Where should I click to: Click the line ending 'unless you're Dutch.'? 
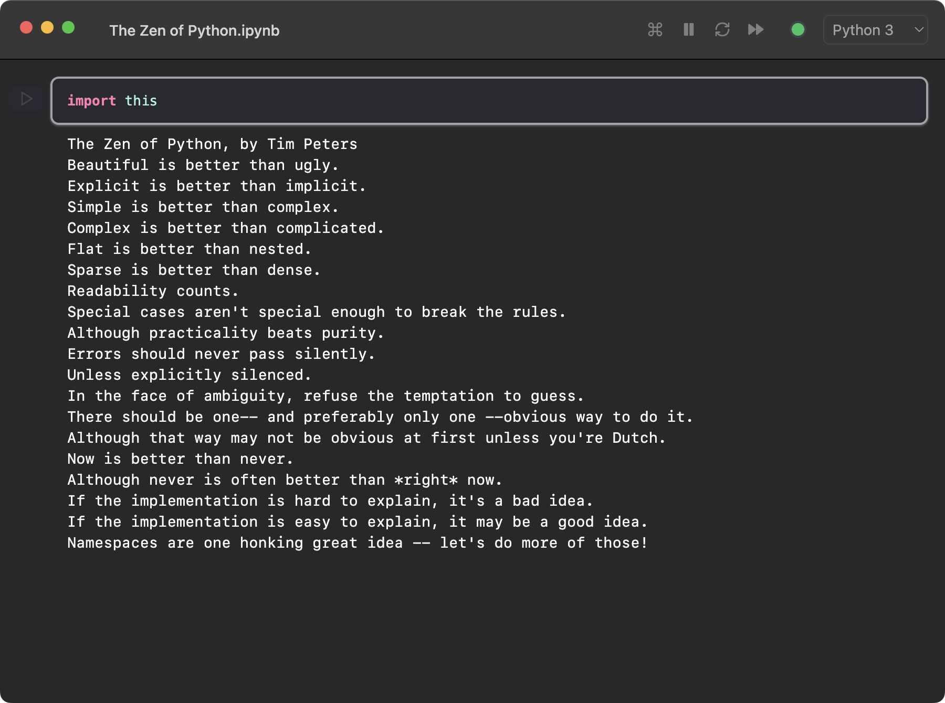coord(366,438)
